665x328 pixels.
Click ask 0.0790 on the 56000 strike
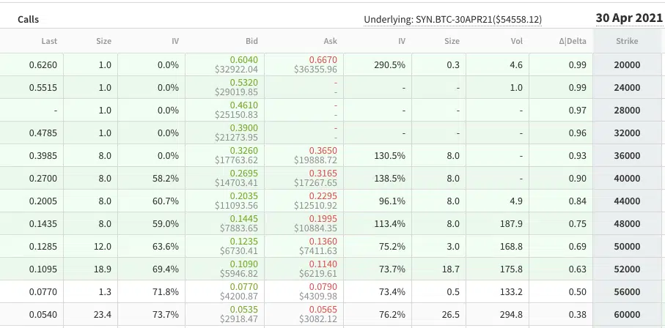tap(322, 287)
